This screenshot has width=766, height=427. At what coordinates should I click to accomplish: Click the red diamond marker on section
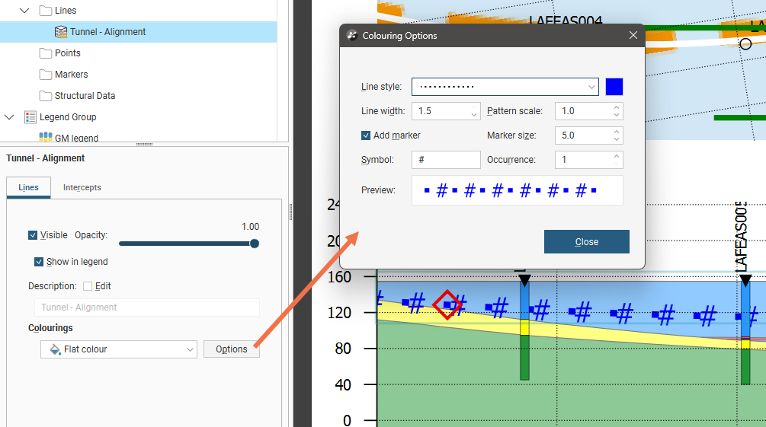pos(447,304)
